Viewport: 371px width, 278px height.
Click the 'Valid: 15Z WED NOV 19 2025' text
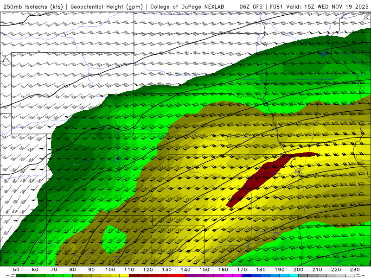(327, 6)
